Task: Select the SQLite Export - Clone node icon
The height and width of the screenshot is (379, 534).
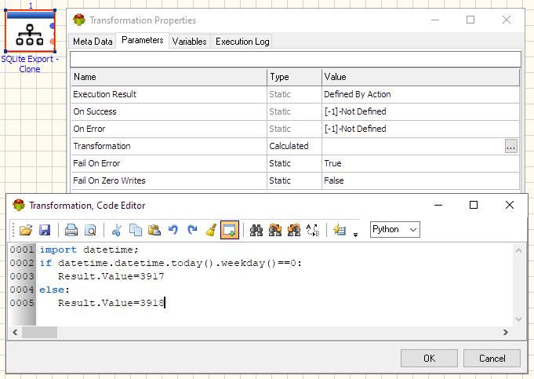Action: [x=30, y=31]
